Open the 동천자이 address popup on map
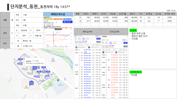The width and height of the screenshot is (177, 99). point(35,62)
